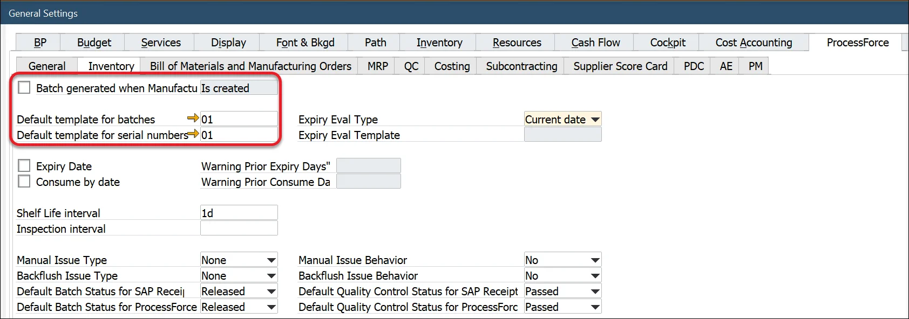The height and width of the screenshot is (319, 909).
Task: Open the Costing sub-tab
Action: coord(452,66)
